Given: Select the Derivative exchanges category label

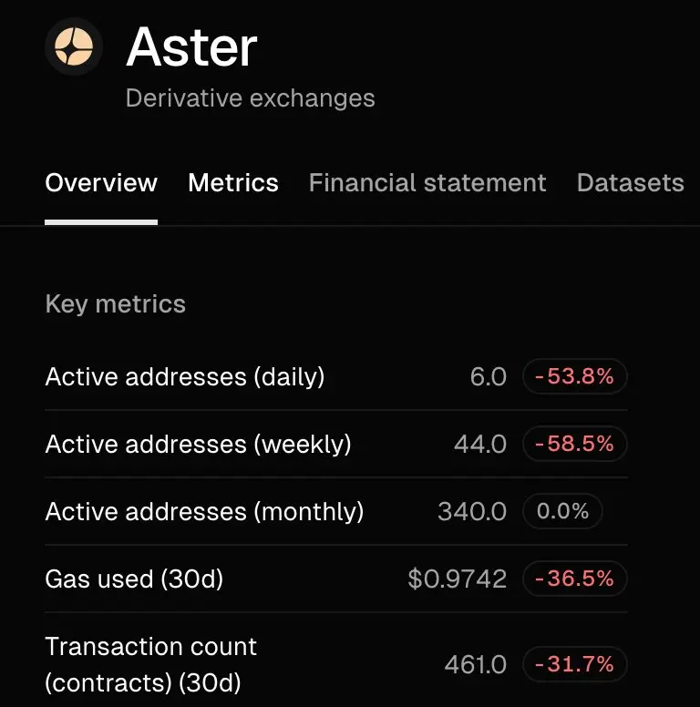Looking at the screenshot, I should (251, 98).
